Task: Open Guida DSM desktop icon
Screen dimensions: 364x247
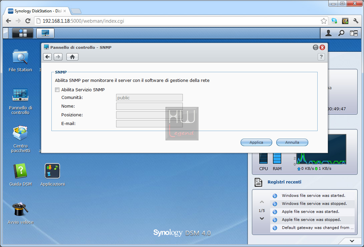Action: [x=20, y=175]
